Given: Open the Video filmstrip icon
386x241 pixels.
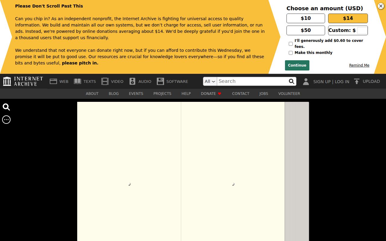Looking at the screenshot, I should pyautogui.click(x=105, y=81).
